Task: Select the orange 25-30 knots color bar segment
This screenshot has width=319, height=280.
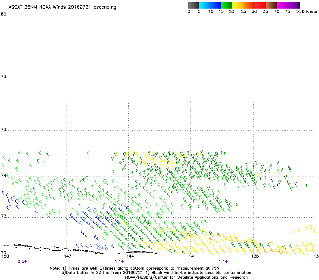Action: coord(249,5)
